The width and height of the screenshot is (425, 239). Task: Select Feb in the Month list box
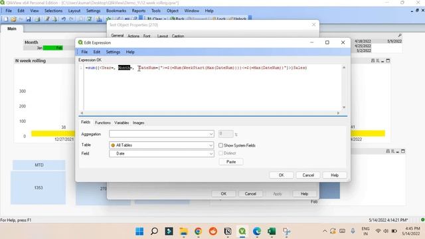coord(53,48)
